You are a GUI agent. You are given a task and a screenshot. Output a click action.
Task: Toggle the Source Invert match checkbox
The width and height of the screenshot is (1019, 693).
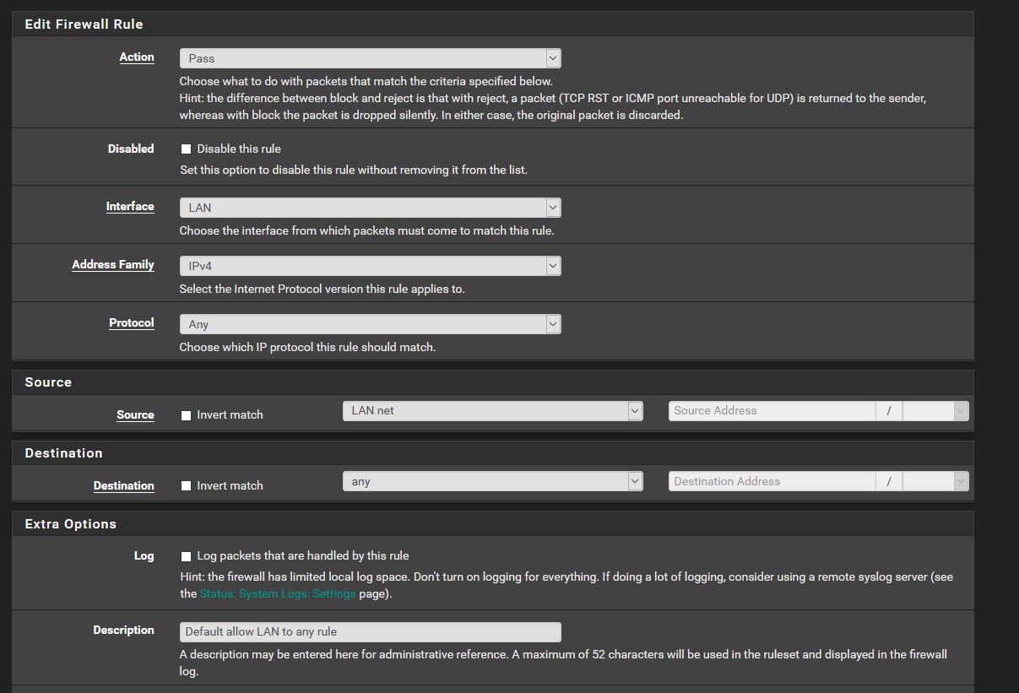pos(187,414)
